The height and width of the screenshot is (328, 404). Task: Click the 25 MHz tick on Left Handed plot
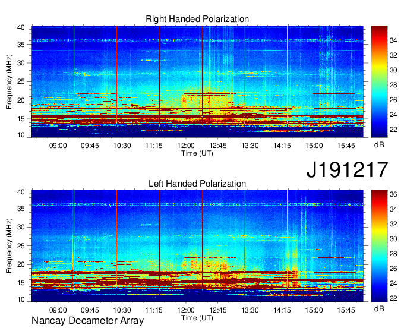[21, 246]
